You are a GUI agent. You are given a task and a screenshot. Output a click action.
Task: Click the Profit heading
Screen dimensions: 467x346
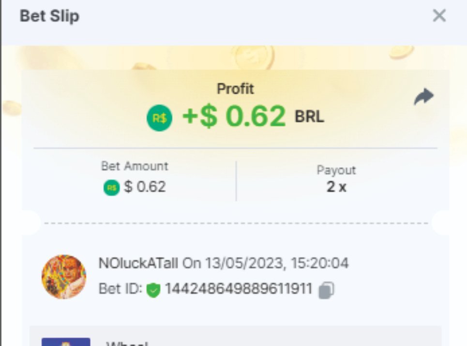click(235, 88)
